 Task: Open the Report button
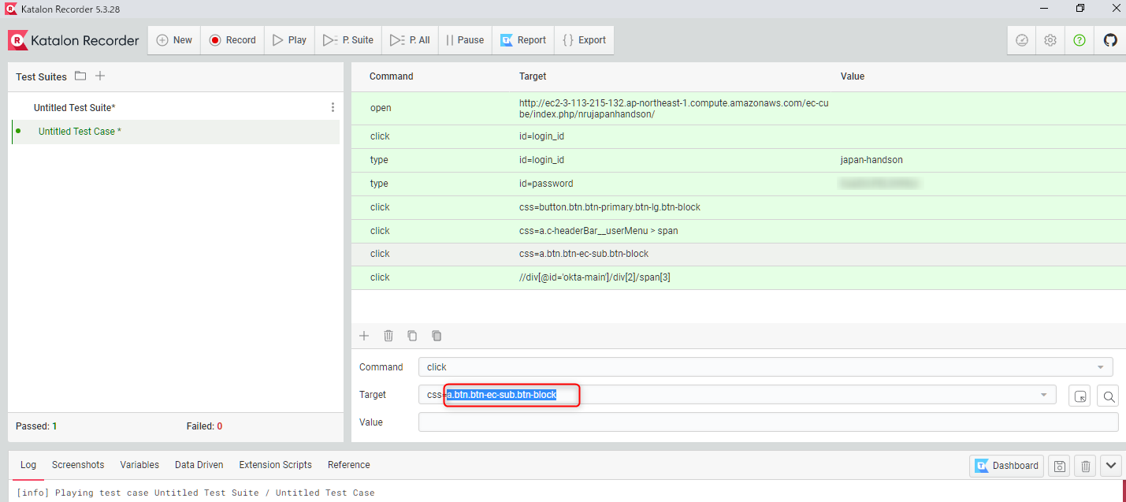[x=523, y=40]
